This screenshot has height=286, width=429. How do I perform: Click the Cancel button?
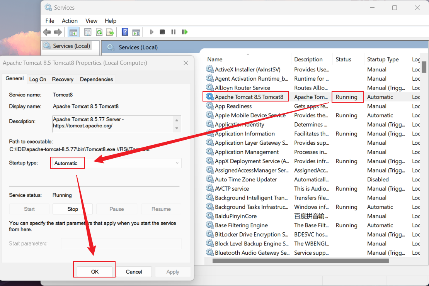[134, 271]
